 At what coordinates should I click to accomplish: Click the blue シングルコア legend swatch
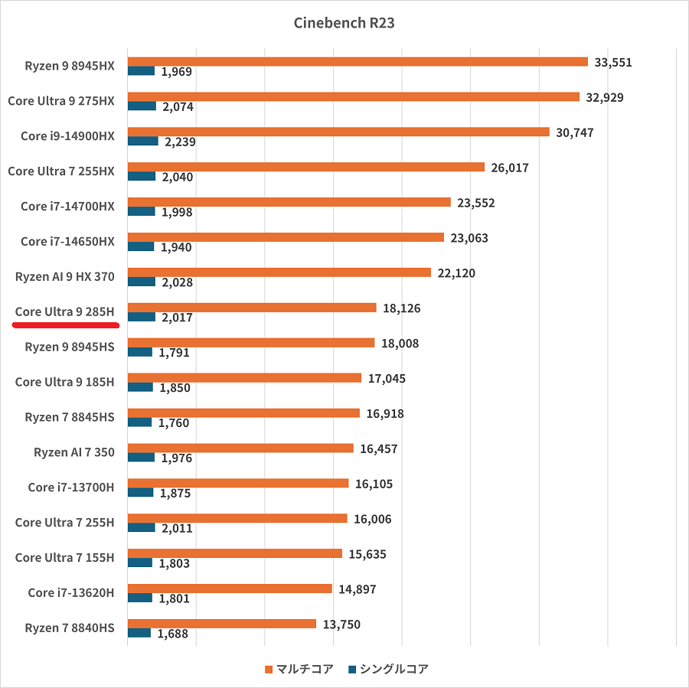352,670
